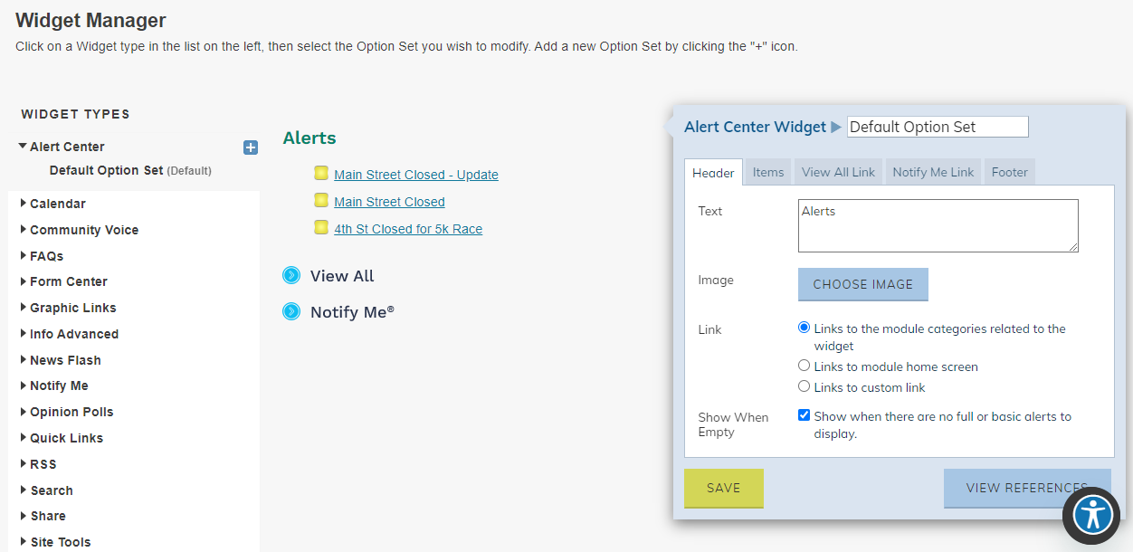This screenshot has height=552, width=1133.
Task: Expand the Graphic Links widget type
Action: (x=24, y=308)
